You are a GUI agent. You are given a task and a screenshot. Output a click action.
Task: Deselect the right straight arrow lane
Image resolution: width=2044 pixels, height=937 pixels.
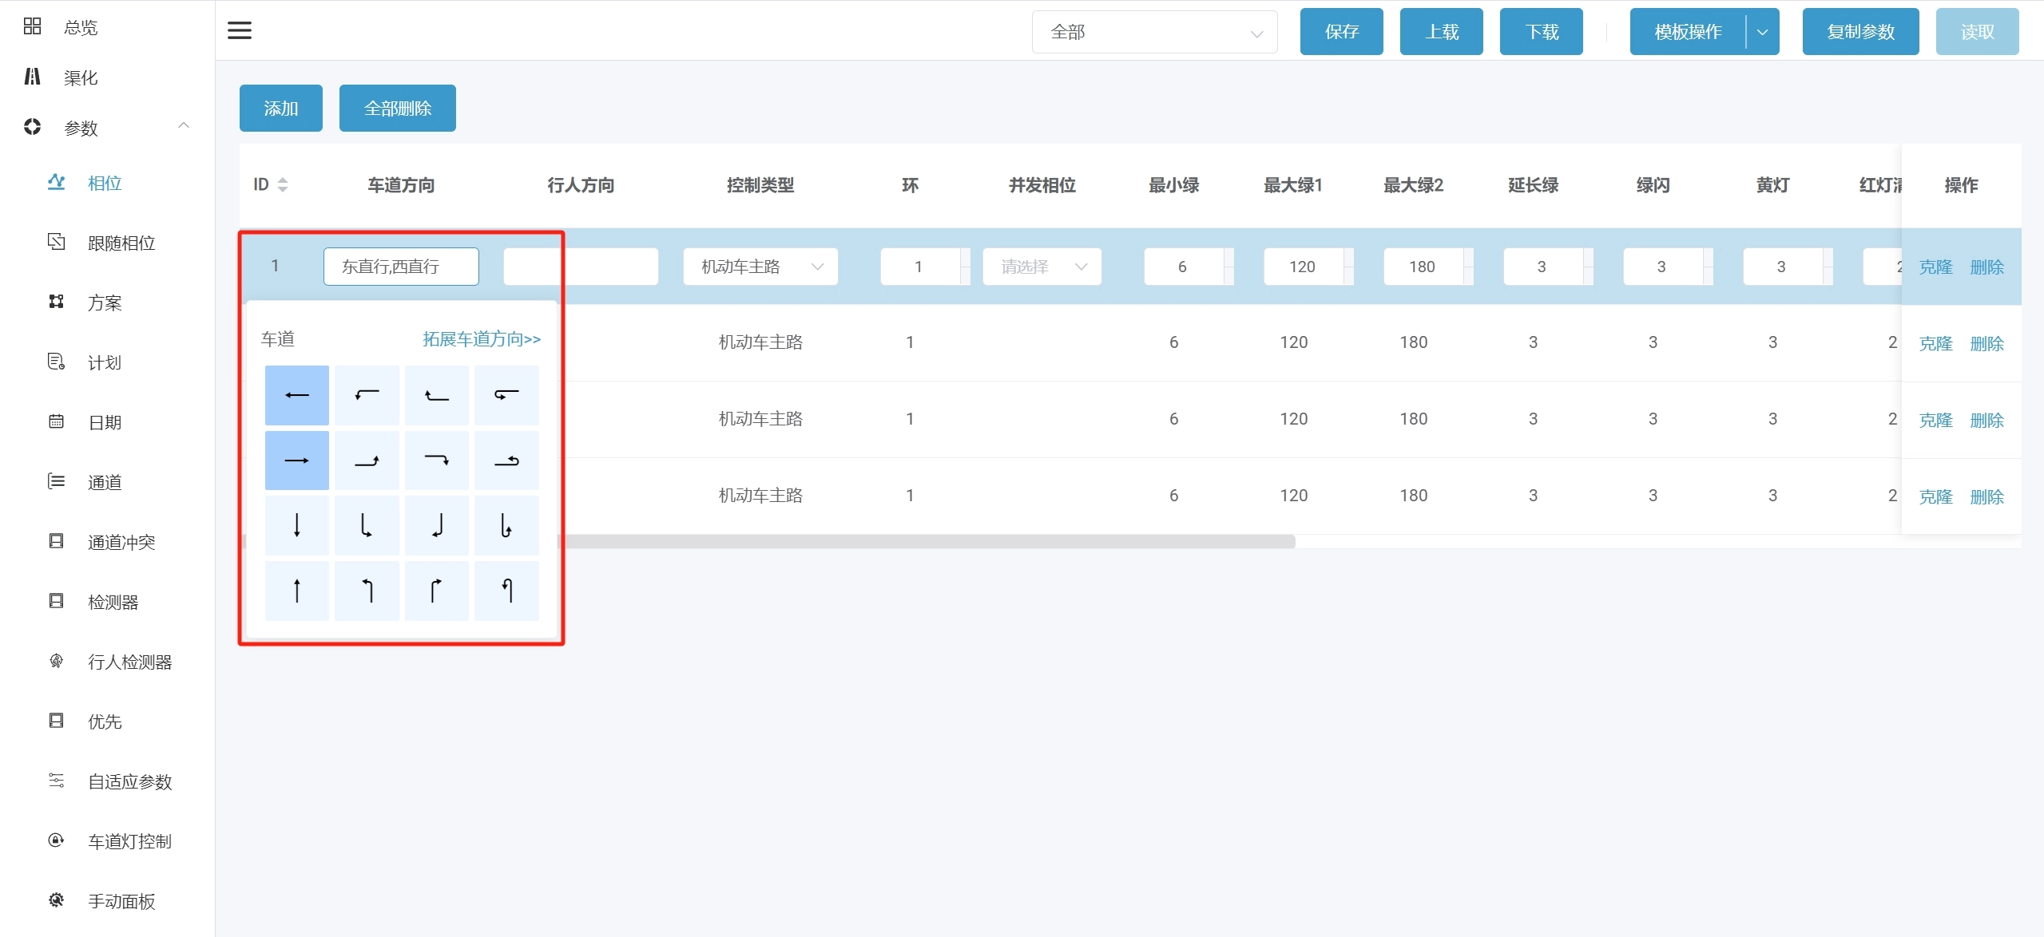296,461
